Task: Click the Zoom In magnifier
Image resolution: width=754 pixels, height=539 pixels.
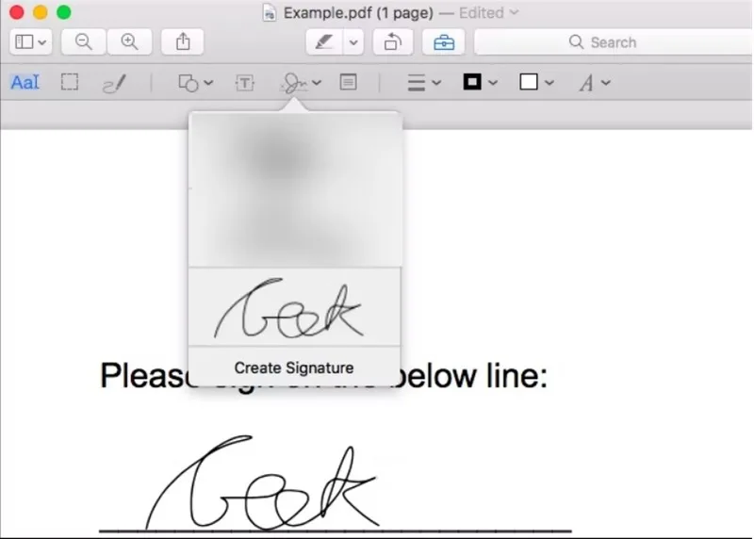Action: click(x=129, y=41)
